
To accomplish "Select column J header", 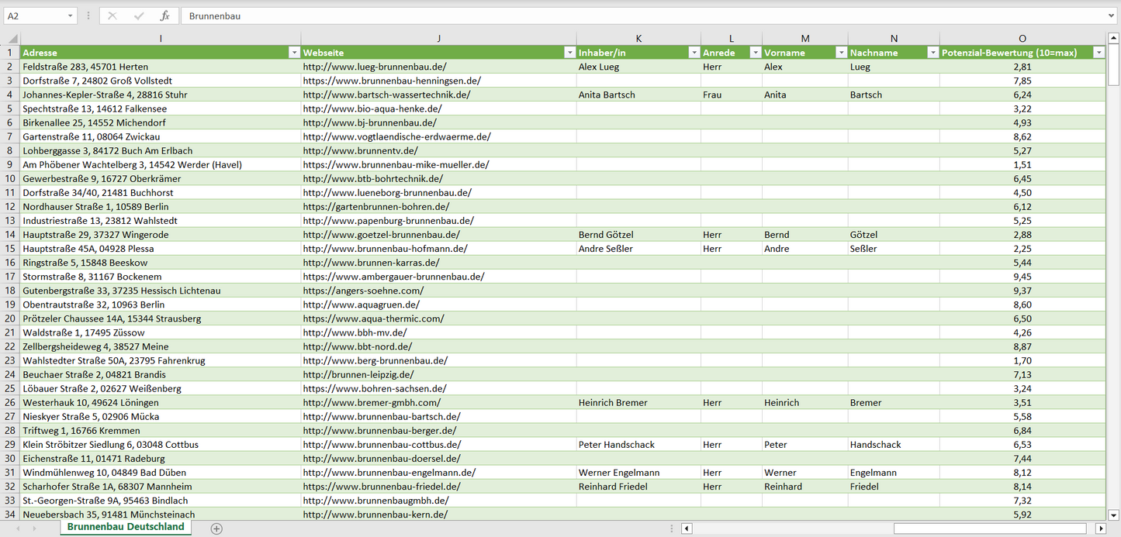I will point(438,39).
